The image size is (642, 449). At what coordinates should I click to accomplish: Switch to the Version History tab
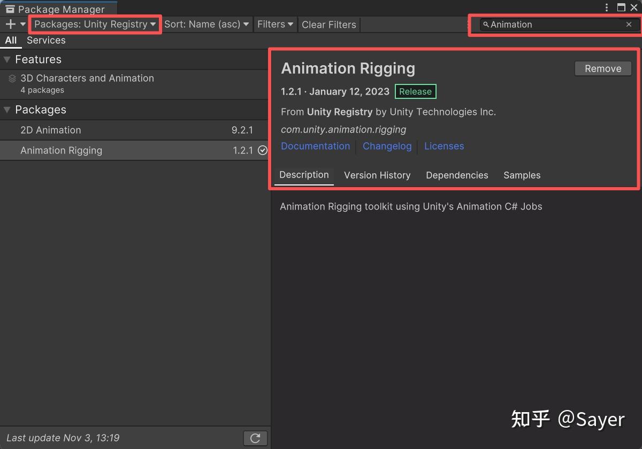[x=377, y=175]
